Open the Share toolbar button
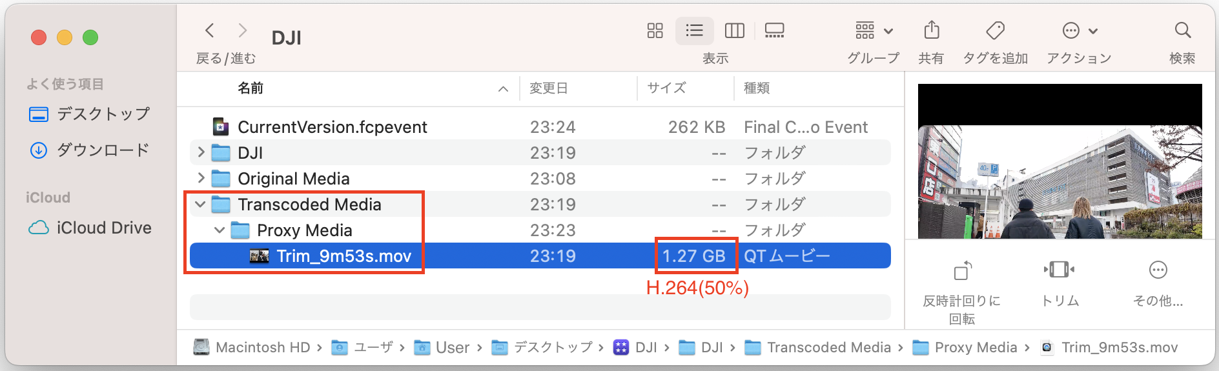Image resolution: width=1219 pixels, height=371 pixels. click(x=931, y=30)
